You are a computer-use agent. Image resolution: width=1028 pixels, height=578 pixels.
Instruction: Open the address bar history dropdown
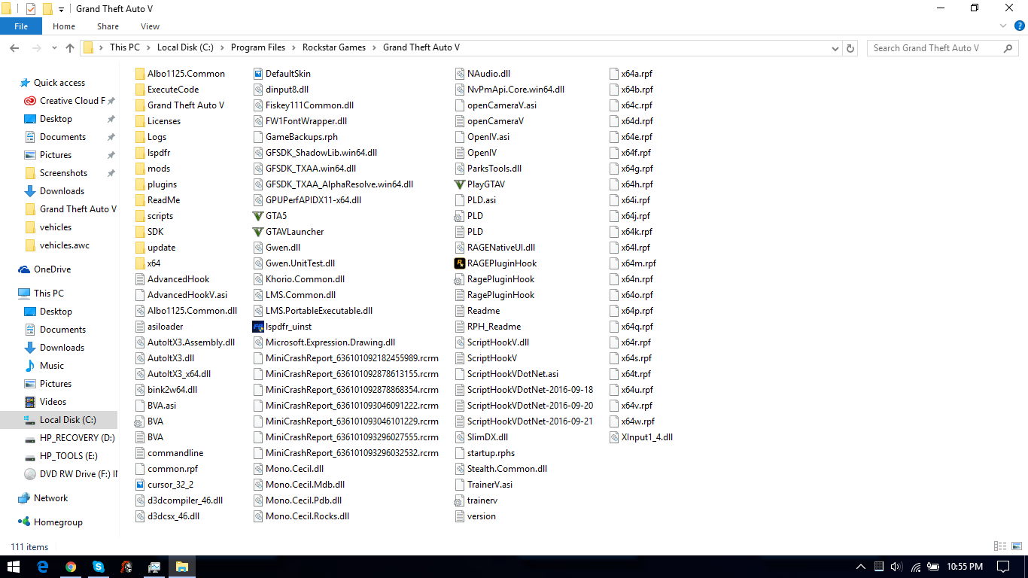(835, 47)
